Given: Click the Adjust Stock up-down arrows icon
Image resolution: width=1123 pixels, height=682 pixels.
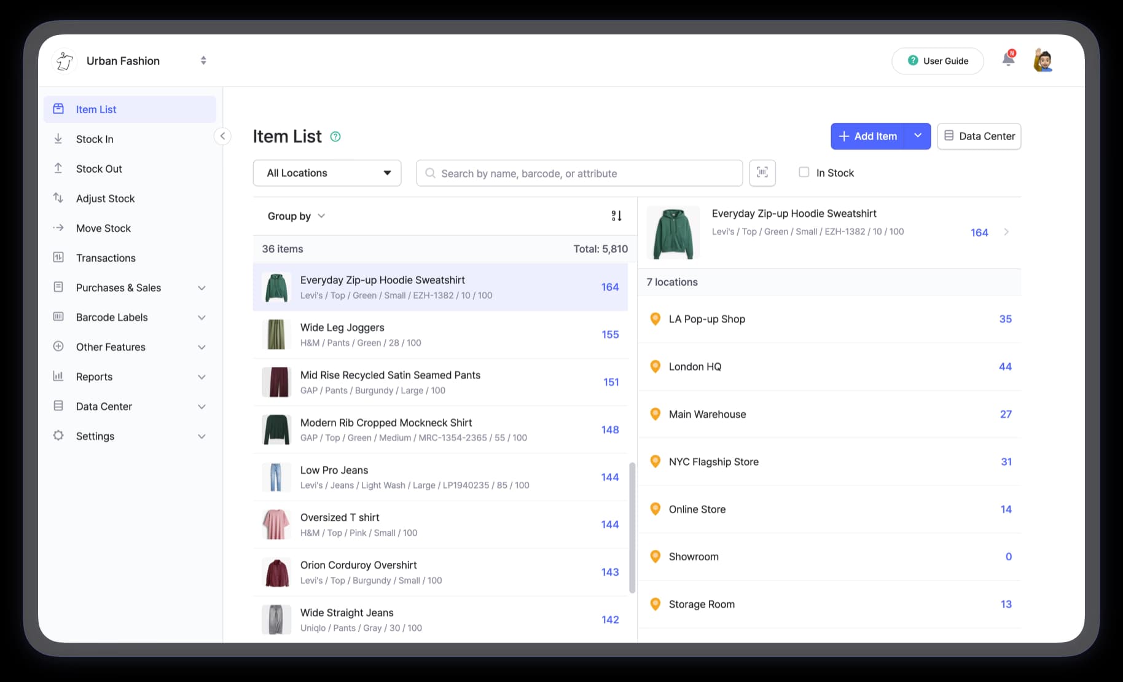Looking at the screenshot, I should coord(58,198).
